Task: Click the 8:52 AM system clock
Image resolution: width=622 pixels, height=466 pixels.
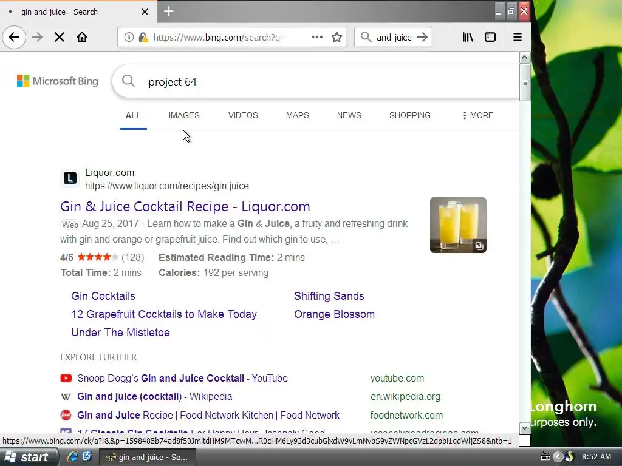Action: pyautogui.click(x=596, y=456)
